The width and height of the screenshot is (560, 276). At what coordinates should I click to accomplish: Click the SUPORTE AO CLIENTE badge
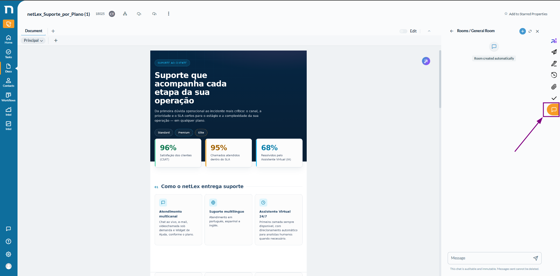tap(172, 63)
